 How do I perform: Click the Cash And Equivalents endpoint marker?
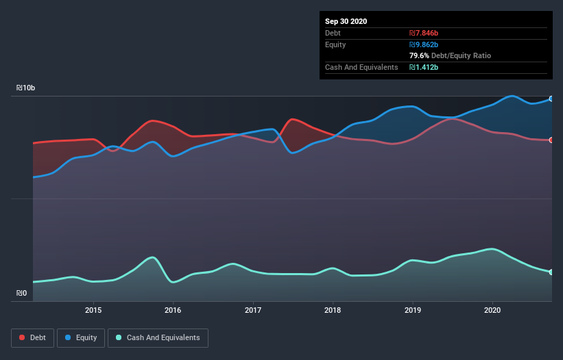[x=551, y=272]
